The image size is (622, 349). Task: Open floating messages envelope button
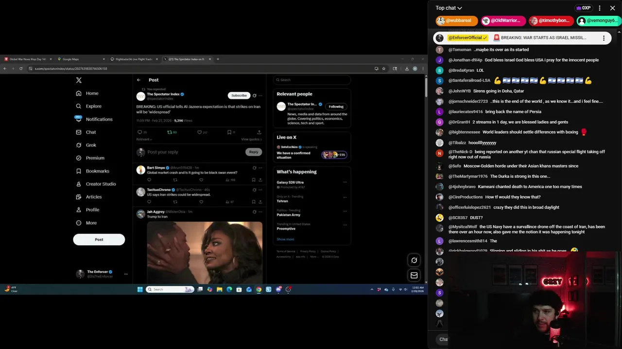click(x=414, y=275)
